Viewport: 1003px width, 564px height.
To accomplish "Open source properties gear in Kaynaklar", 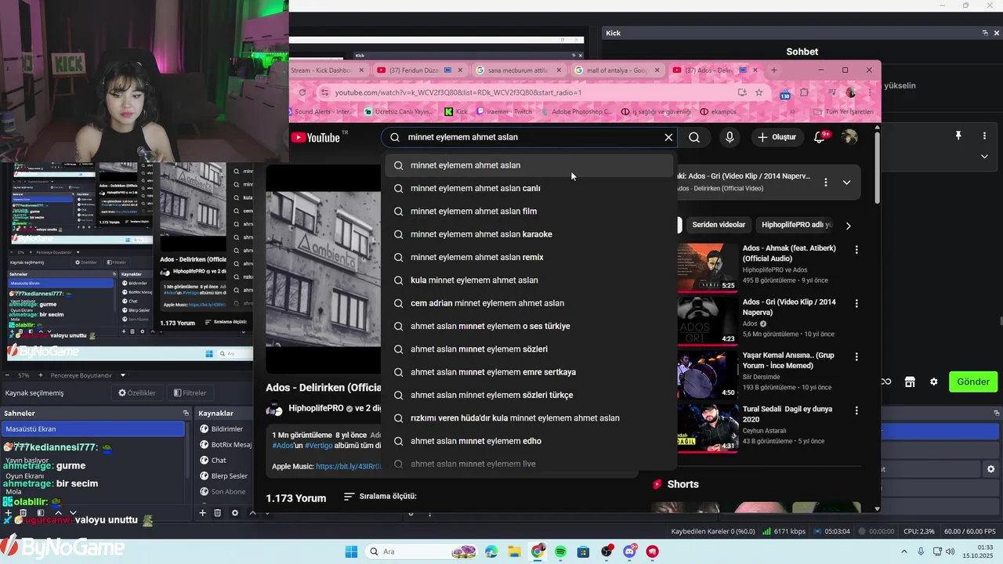I will point(235,513).
